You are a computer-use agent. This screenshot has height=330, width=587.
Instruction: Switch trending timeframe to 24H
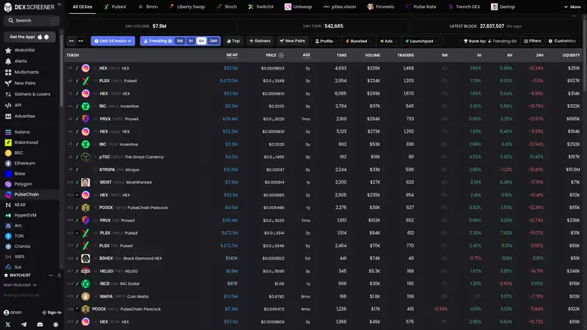click(214, 41)
